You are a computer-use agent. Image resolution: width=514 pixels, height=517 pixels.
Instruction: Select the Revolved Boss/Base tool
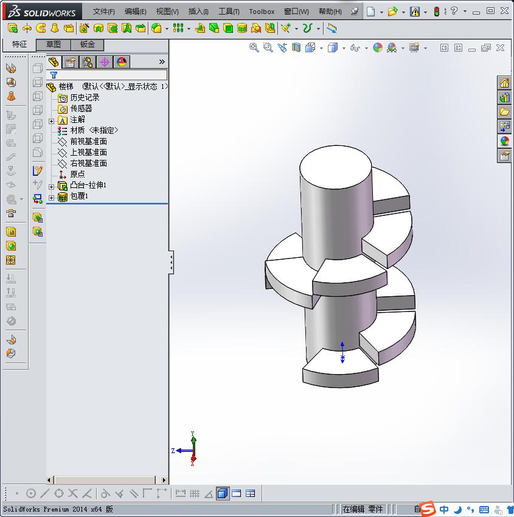[x=27, y=29]
